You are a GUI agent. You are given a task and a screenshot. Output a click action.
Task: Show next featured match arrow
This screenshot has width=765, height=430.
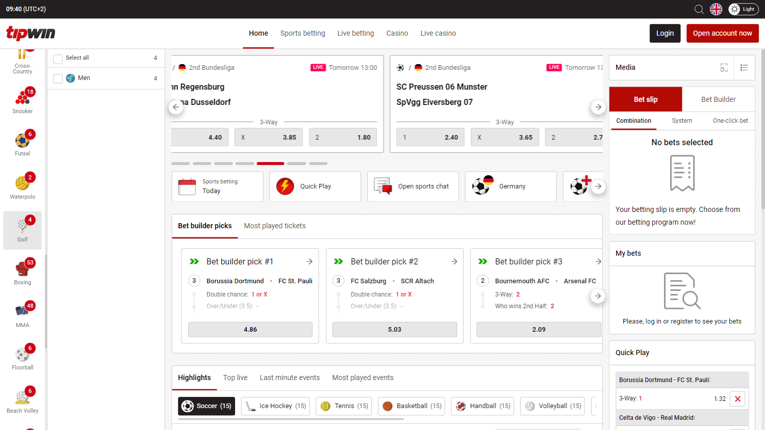(x=598, y=107)
